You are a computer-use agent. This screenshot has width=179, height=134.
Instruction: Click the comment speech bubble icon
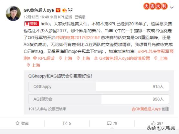109,123
